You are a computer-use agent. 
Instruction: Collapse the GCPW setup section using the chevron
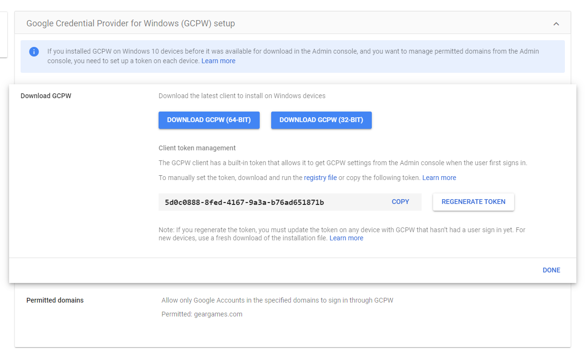click(556, 23)
